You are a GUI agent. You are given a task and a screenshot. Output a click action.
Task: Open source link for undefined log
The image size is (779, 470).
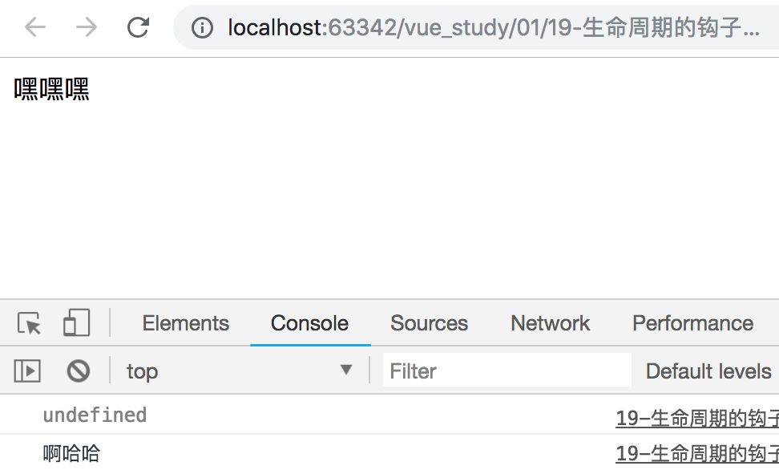click(x=697, y=418)
